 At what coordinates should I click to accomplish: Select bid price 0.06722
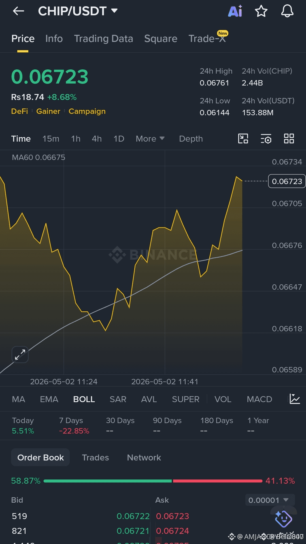(x=133, y=516)
